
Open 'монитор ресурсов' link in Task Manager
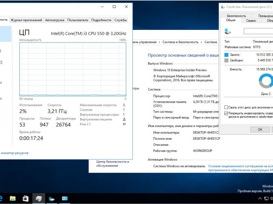point(15,153)
